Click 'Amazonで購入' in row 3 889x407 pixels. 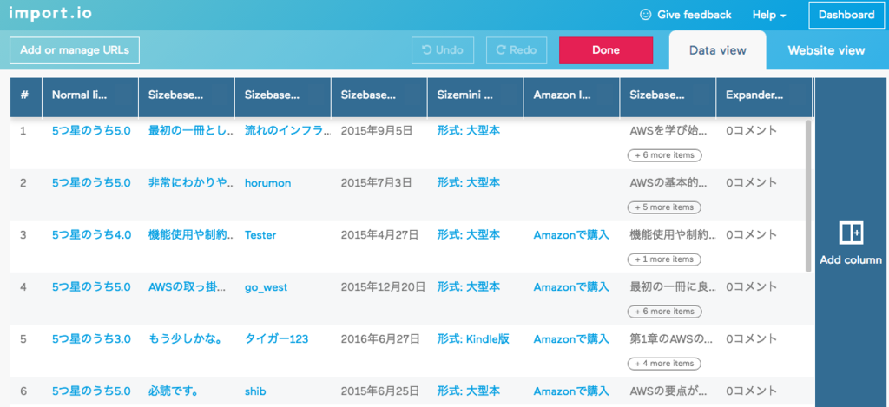(571, 235)
